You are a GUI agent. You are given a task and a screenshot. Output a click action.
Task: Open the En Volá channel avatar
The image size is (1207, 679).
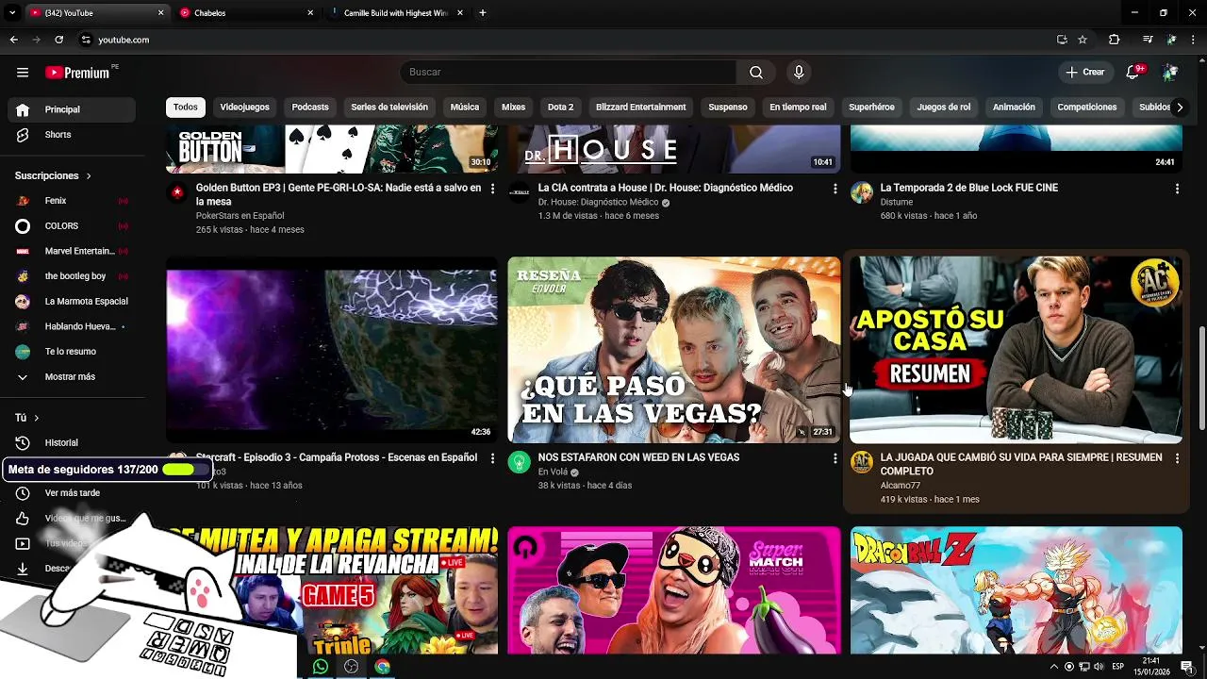click(520, 462)
